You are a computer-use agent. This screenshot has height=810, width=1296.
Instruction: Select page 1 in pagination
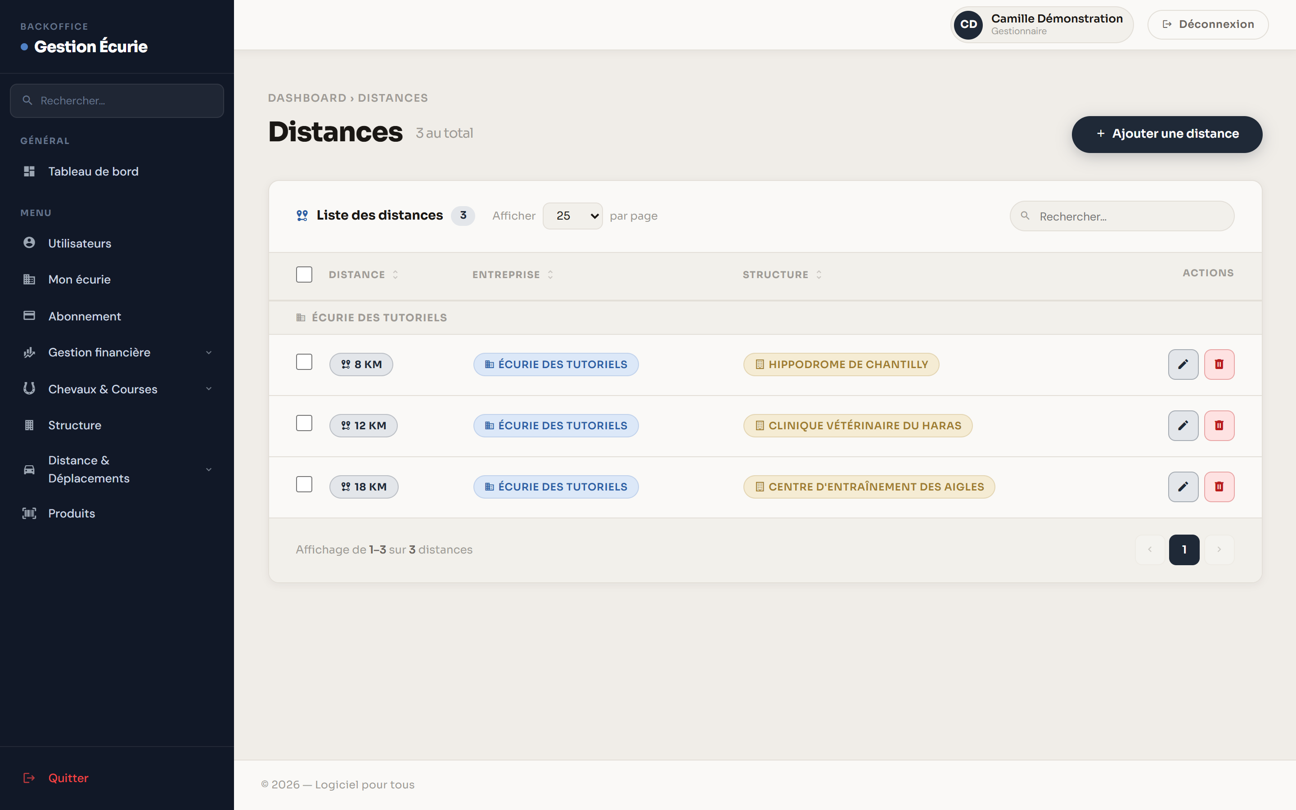click(1184, 549)
